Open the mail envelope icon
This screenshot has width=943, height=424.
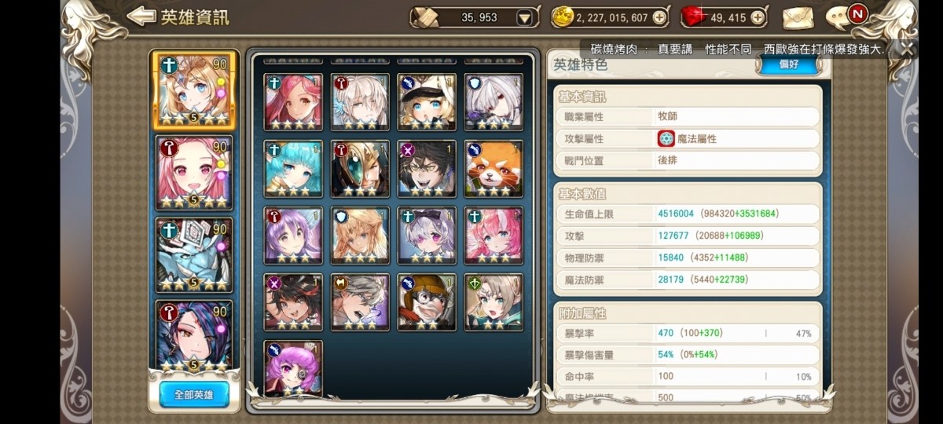(797, 16)
